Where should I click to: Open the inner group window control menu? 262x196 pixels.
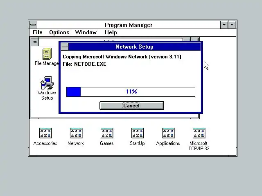click(35, 42)
